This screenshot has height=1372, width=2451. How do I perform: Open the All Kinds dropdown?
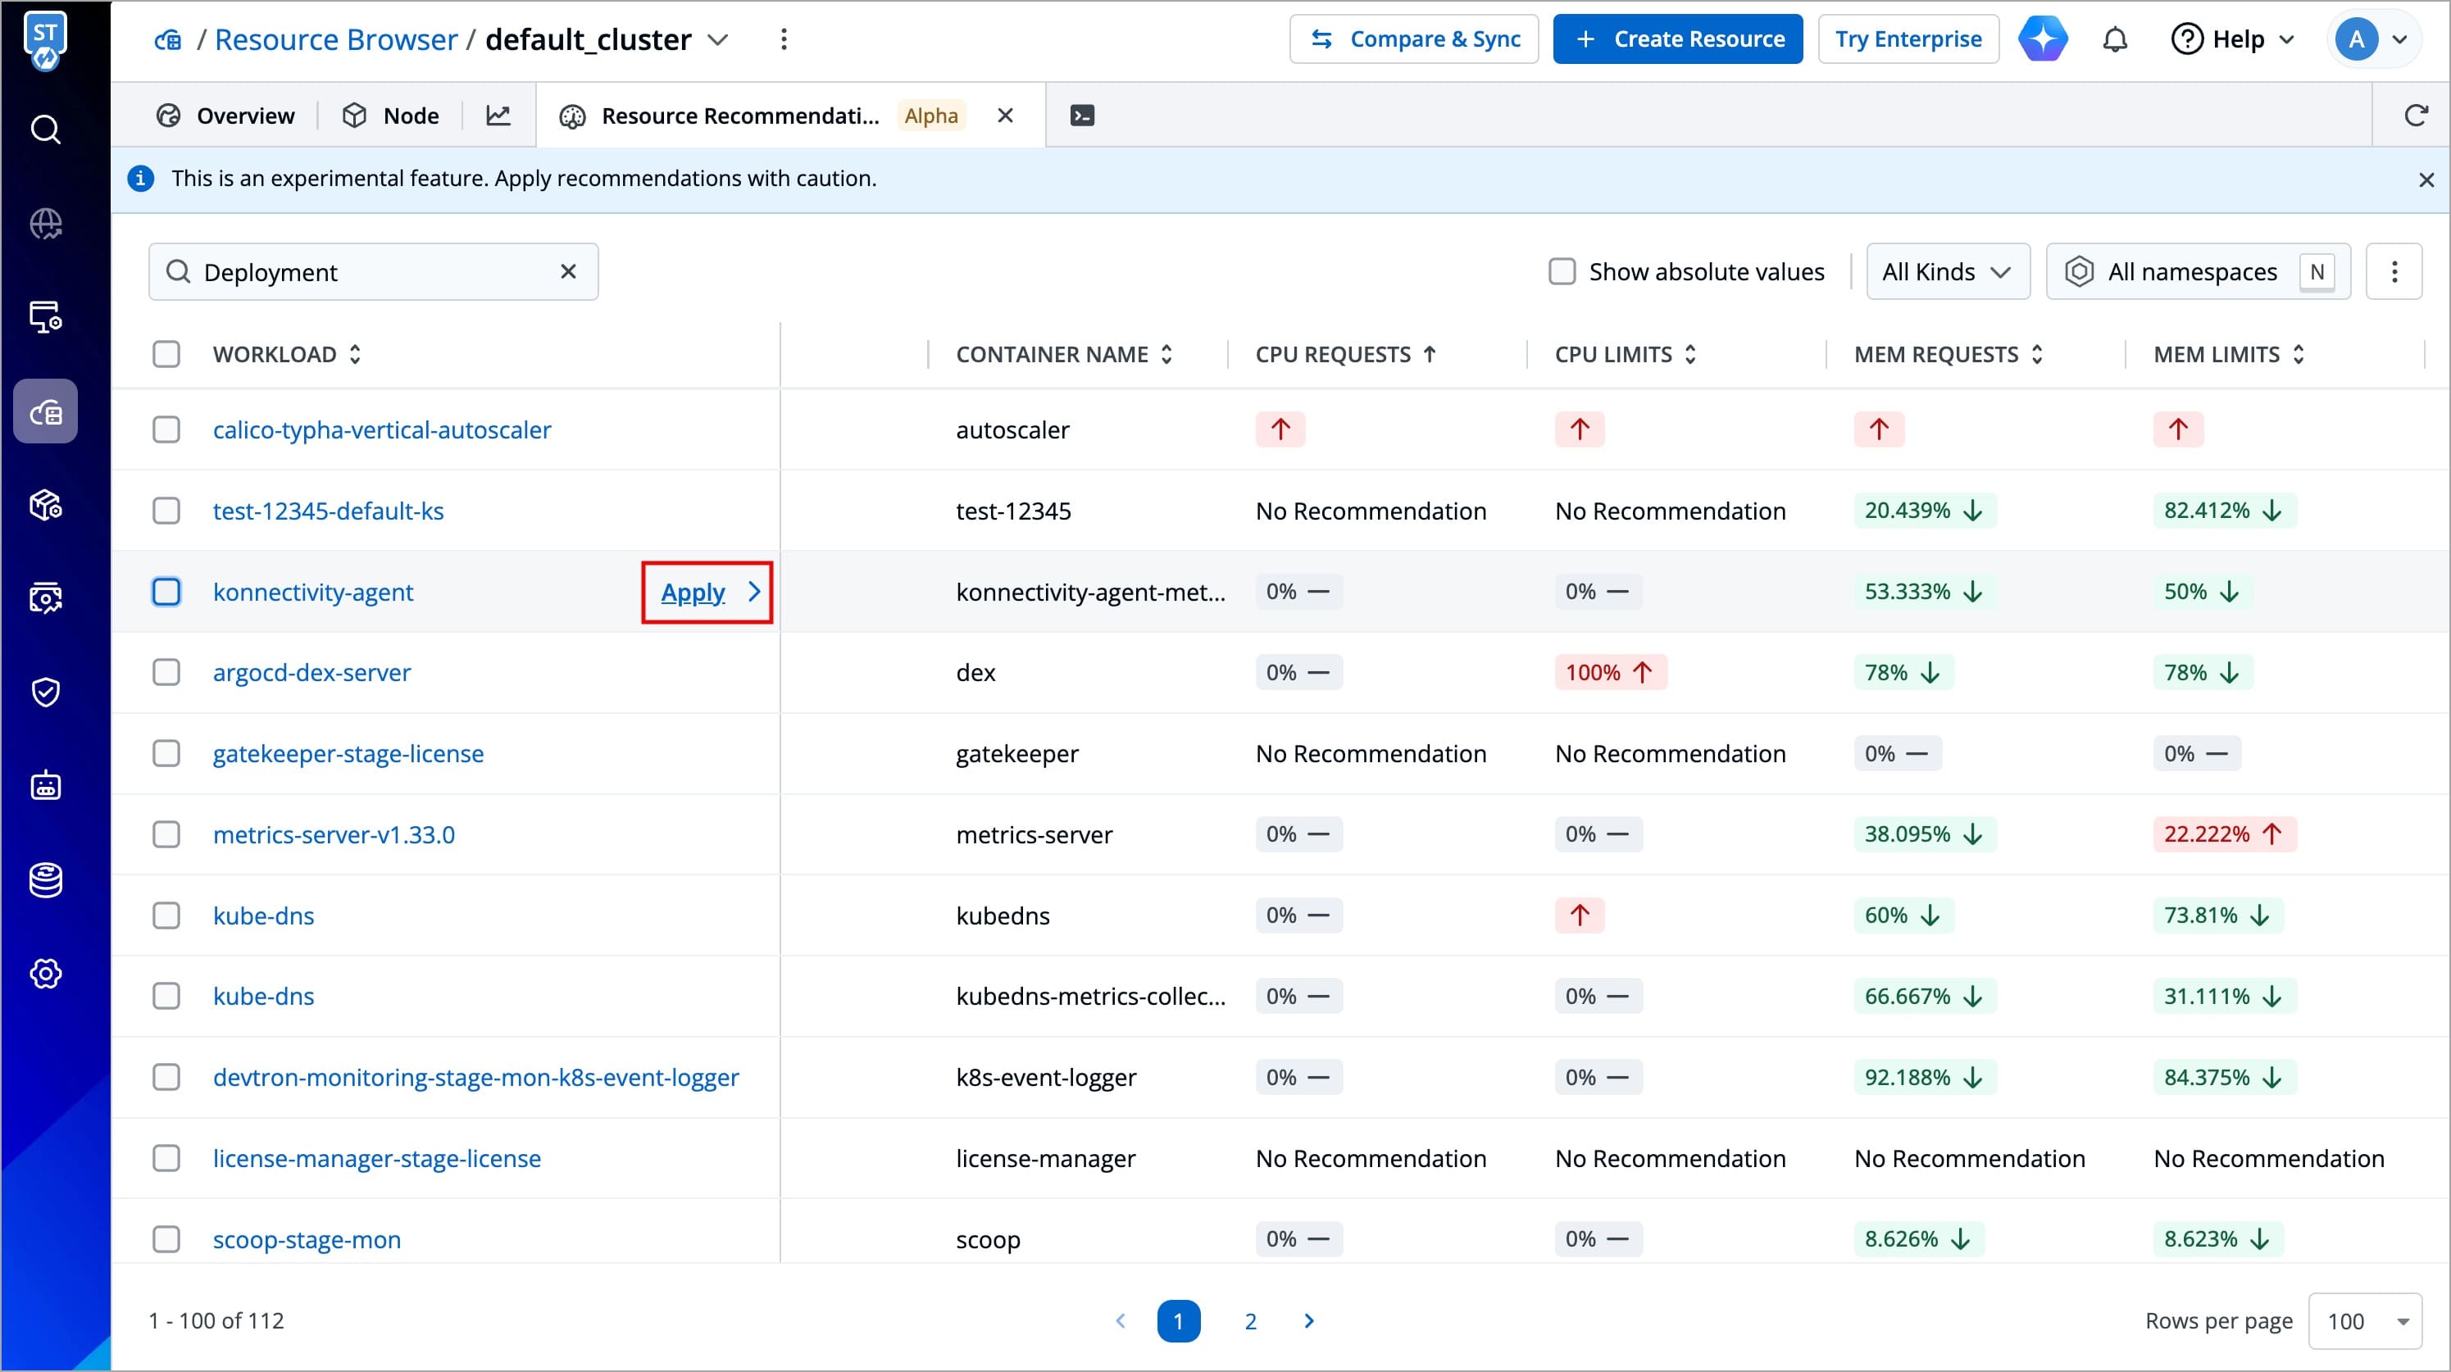pos(1947,272)
